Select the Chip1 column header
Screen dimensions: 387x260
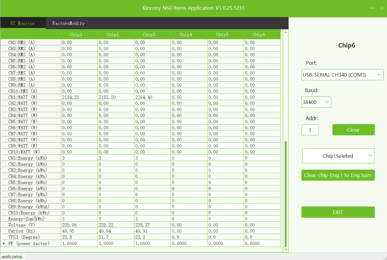pyautogui.click(x=76, y=35)
